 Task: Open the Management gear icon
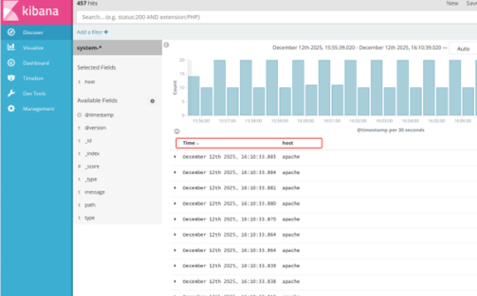coord(11,108)
